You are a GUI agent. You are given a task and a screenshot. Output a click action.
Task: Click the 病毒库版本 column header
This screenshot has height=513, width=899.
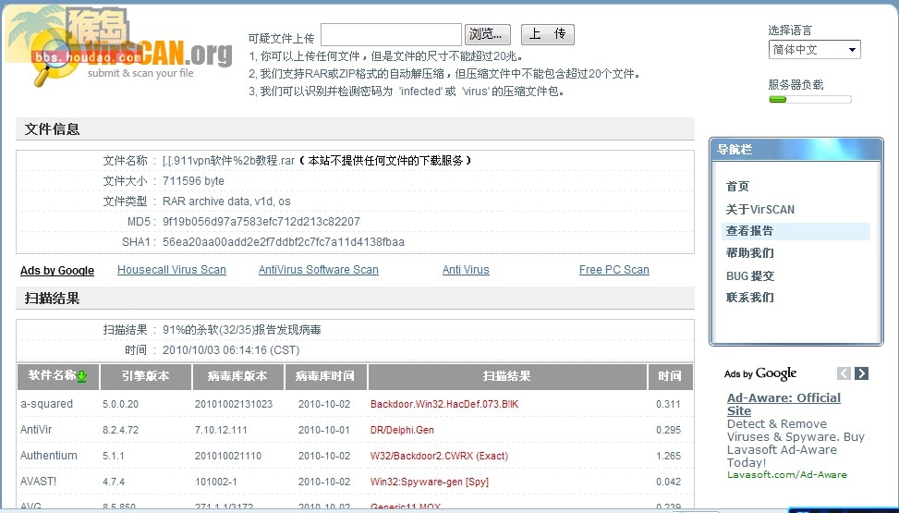[238, 376]
